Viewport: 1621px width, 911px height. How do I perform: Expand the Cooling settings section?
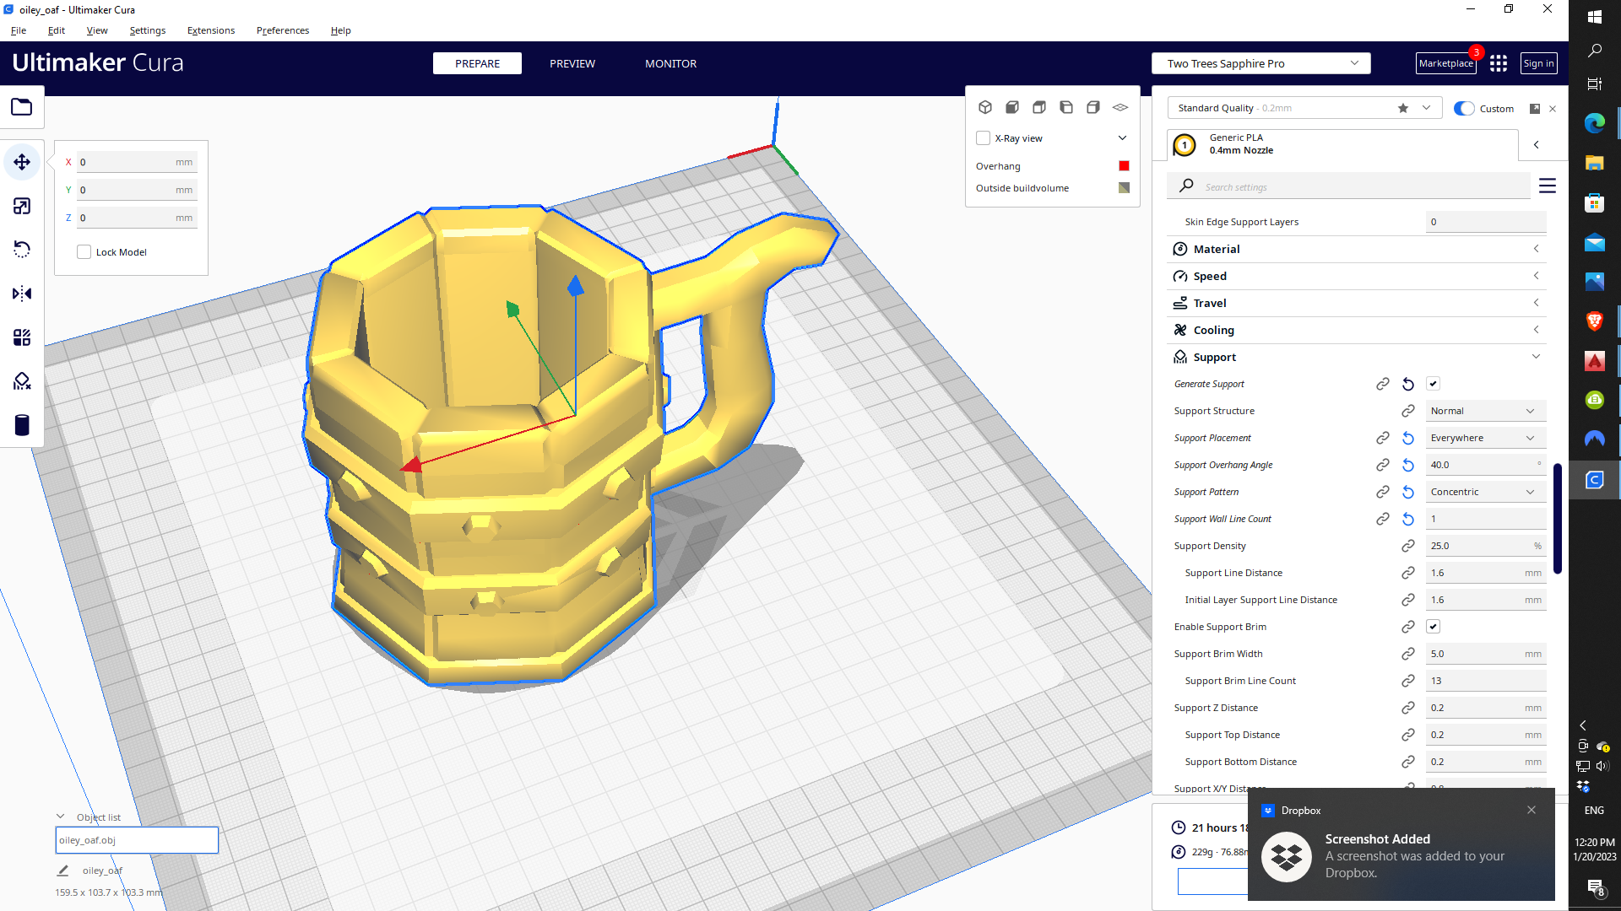coord(1357,330)
